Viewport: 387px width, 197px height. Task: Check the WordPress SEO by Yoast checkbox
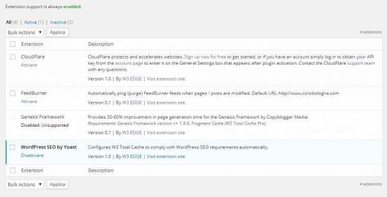coord(12,147)
